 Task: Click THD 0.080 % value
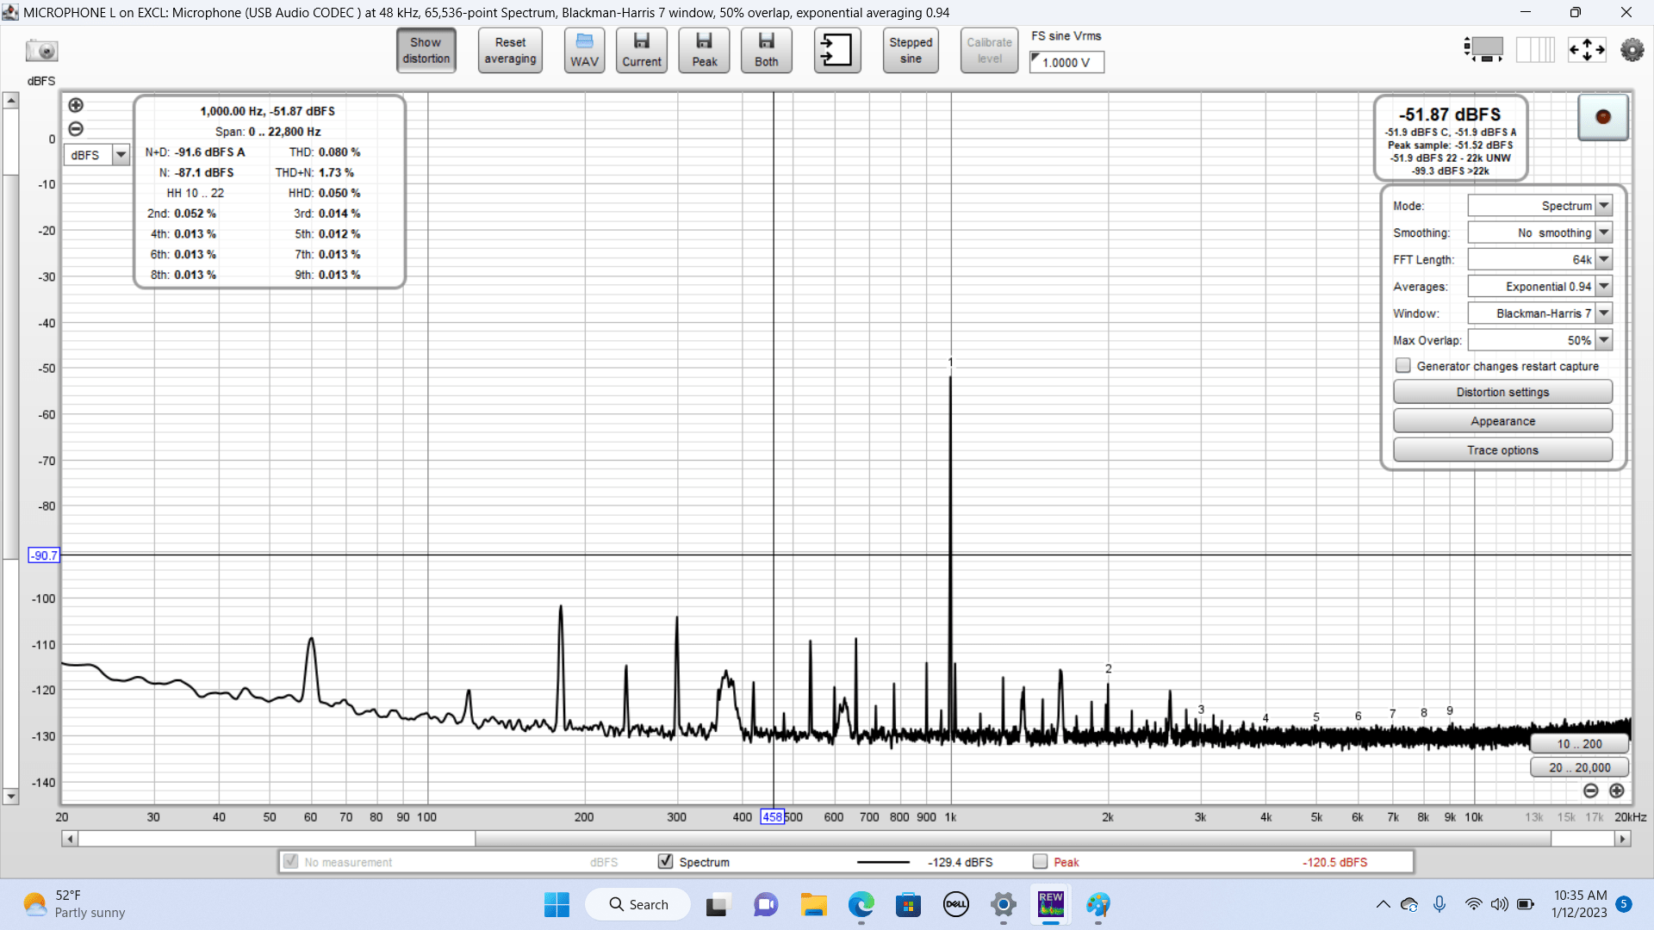(x=339, y=152)
